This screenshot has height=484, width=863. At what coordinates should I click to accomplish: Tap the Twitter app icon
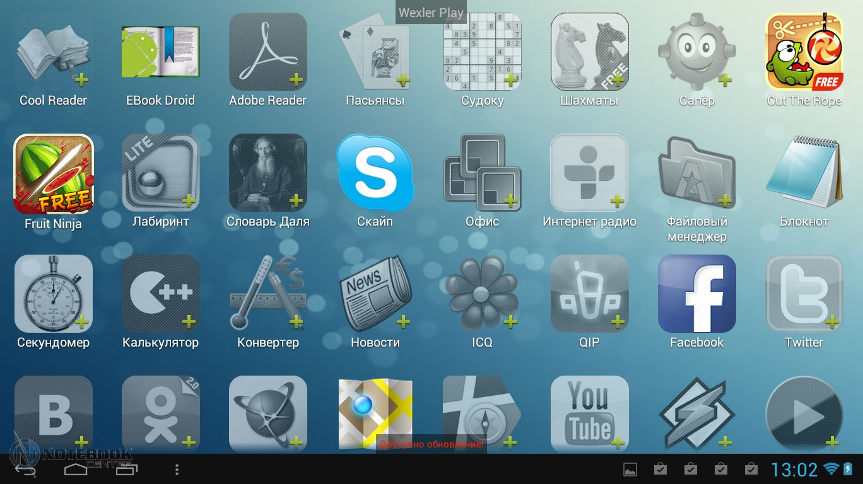(x=804, y=294)
